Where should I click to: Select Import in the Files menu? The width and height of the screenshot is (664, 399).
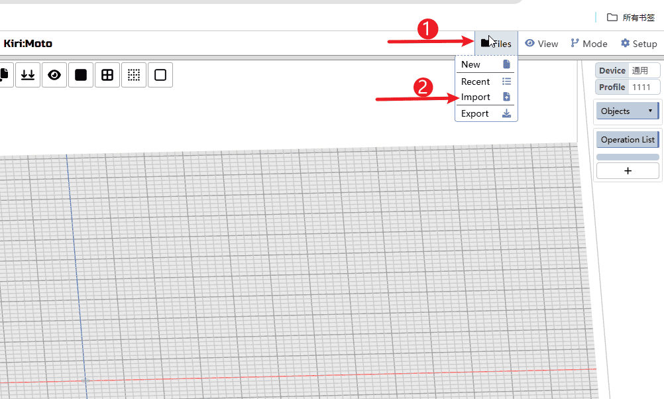(476, 97)
